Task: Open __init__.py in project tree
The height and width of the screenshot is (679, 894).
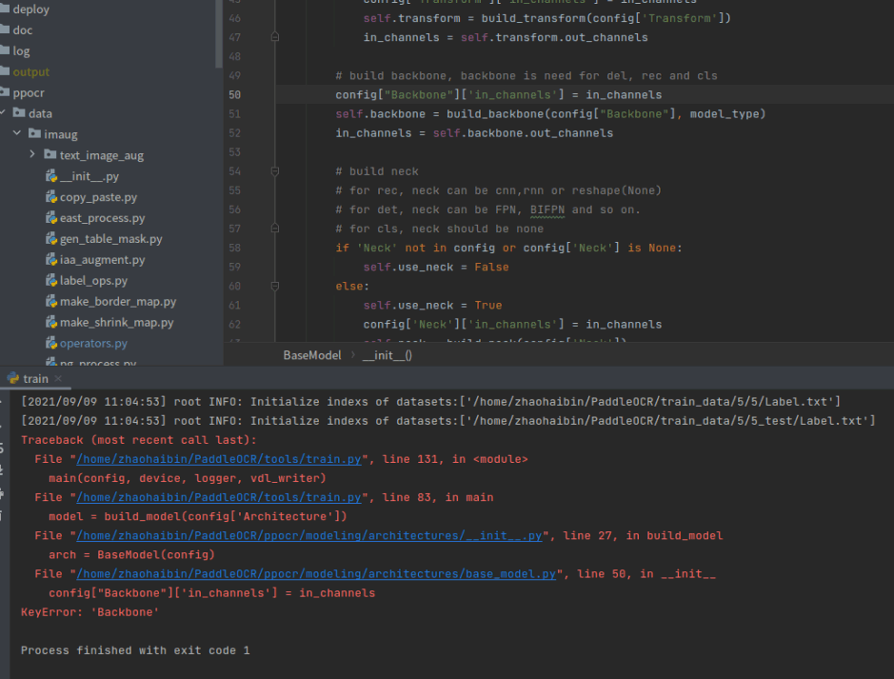Action: (89, 176)
